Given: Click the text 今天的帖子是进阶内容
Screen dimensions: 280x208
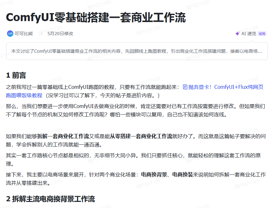Looking at the screenshot, I should 126,96.
